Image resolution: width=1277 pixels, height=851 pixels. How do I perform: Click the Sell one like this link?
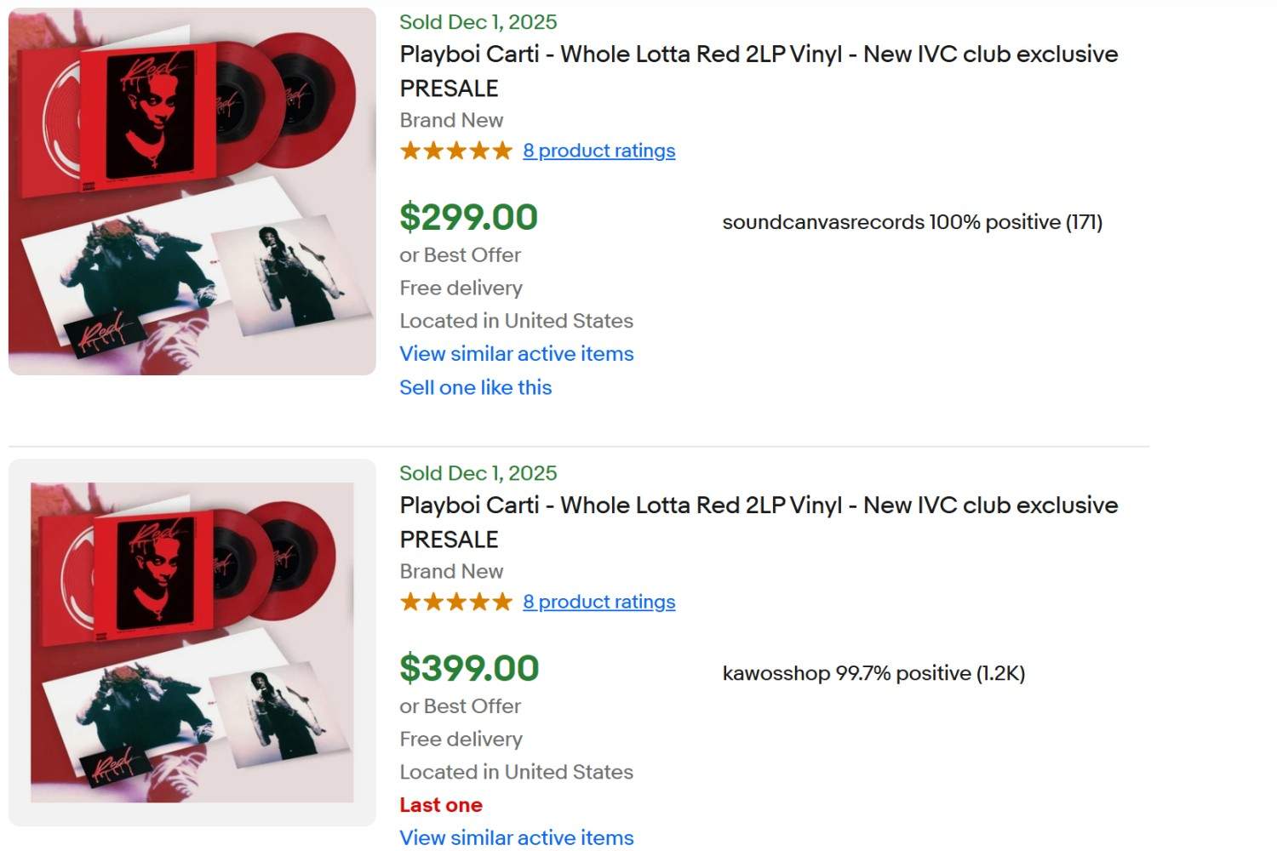[475, 387]
